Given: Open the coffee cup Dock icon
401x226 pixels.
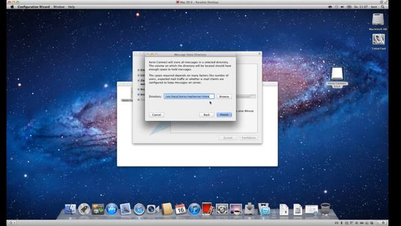Looking at the screenshot, I should [x=236, y=209].
